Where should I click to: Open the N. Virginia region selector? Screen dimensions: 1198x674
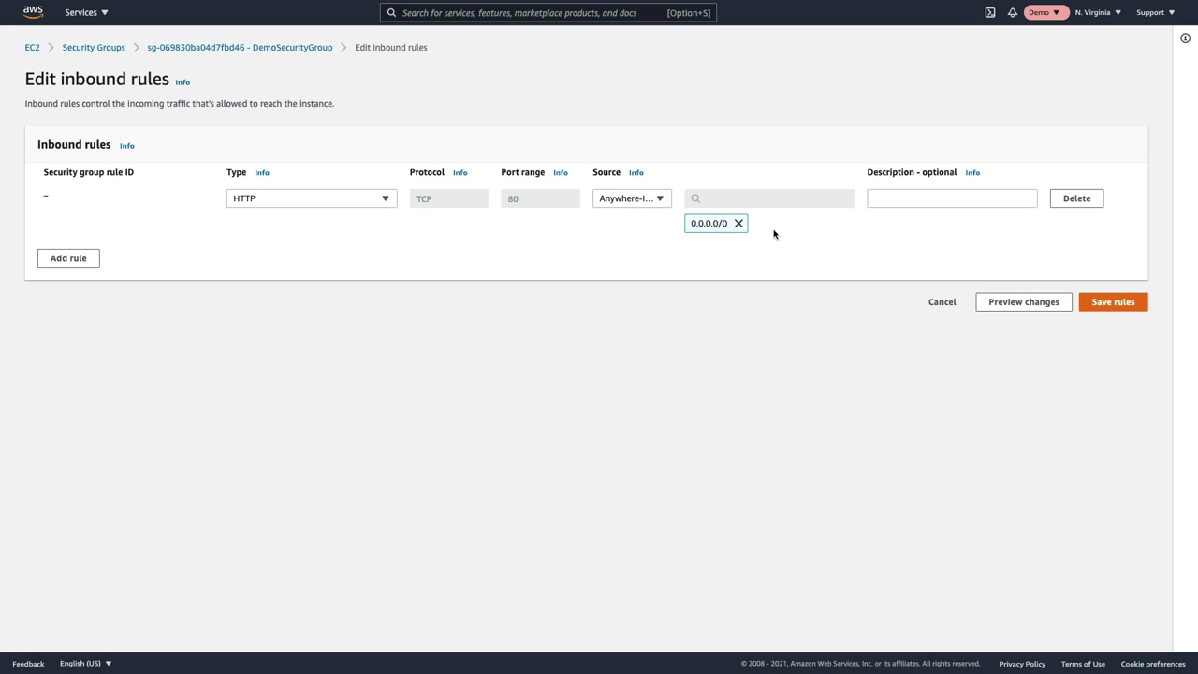(x=1098, y=12)
